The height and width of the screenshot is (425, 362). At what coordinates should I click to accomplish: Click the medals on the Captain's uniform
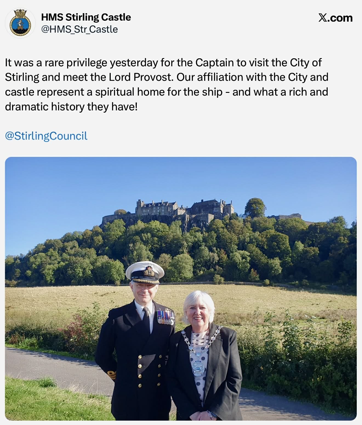point(166,317)
